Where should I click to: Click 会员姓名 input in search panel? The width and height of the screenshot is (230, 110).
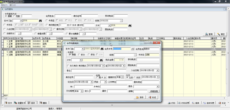pos(63,16)
